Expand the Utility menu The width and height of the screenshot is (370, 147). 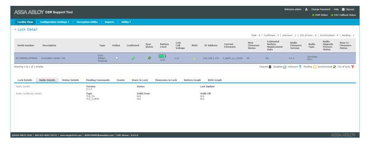coord(126,22)
